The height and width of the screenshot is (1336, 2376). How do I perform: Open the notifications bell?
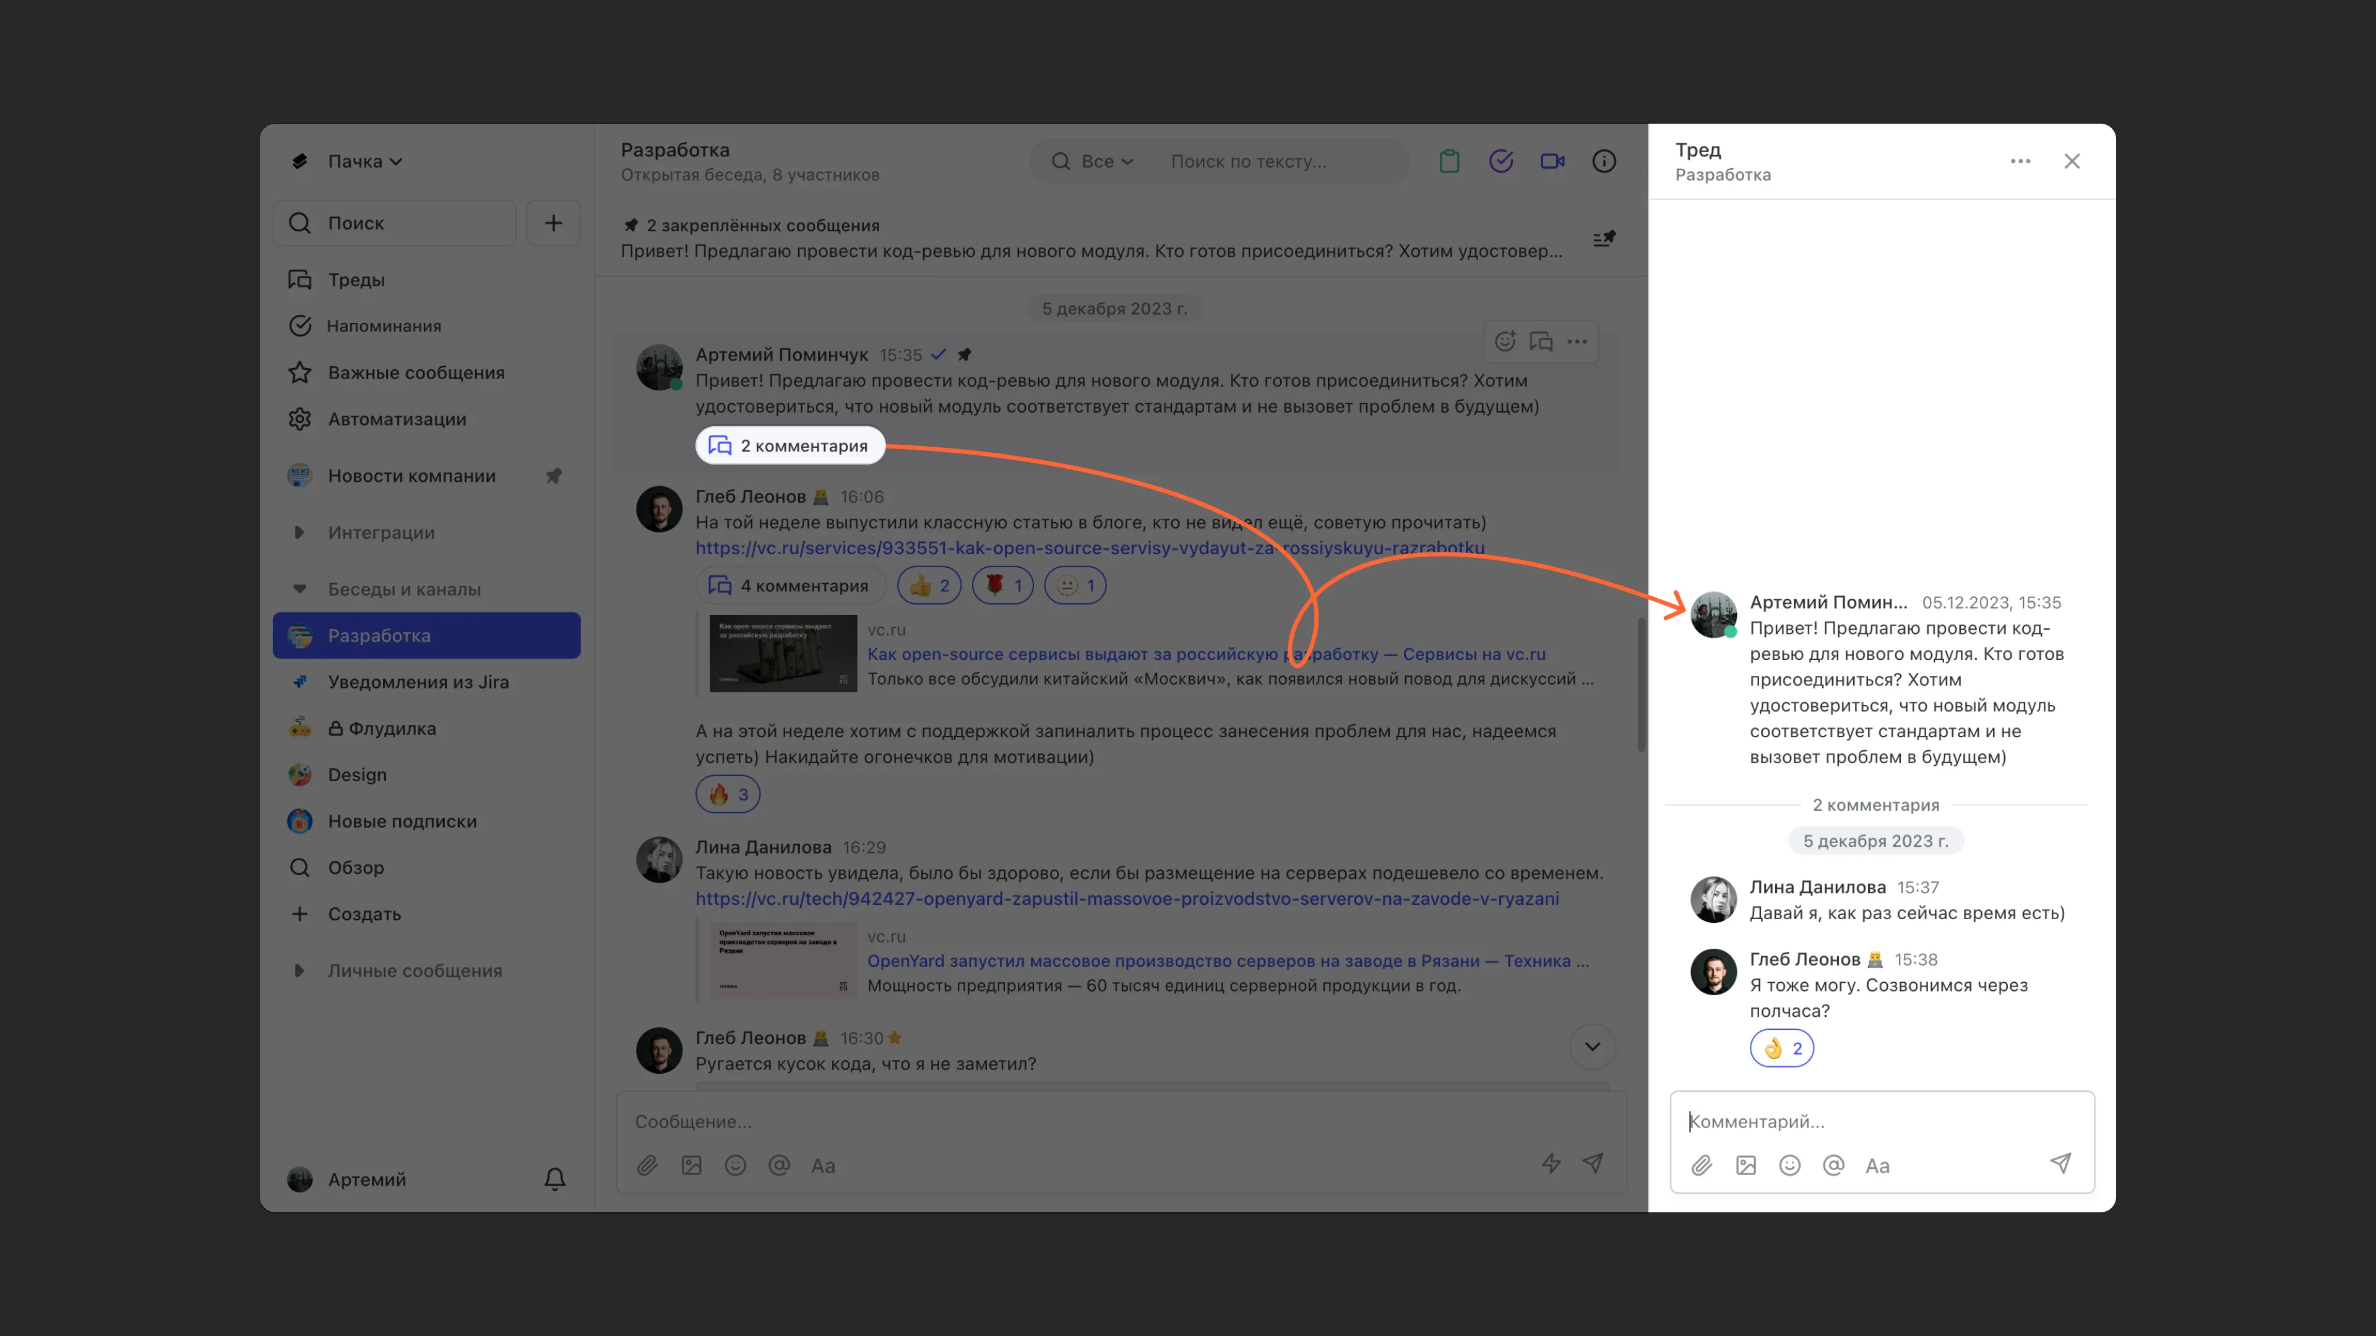(554, 1180)
